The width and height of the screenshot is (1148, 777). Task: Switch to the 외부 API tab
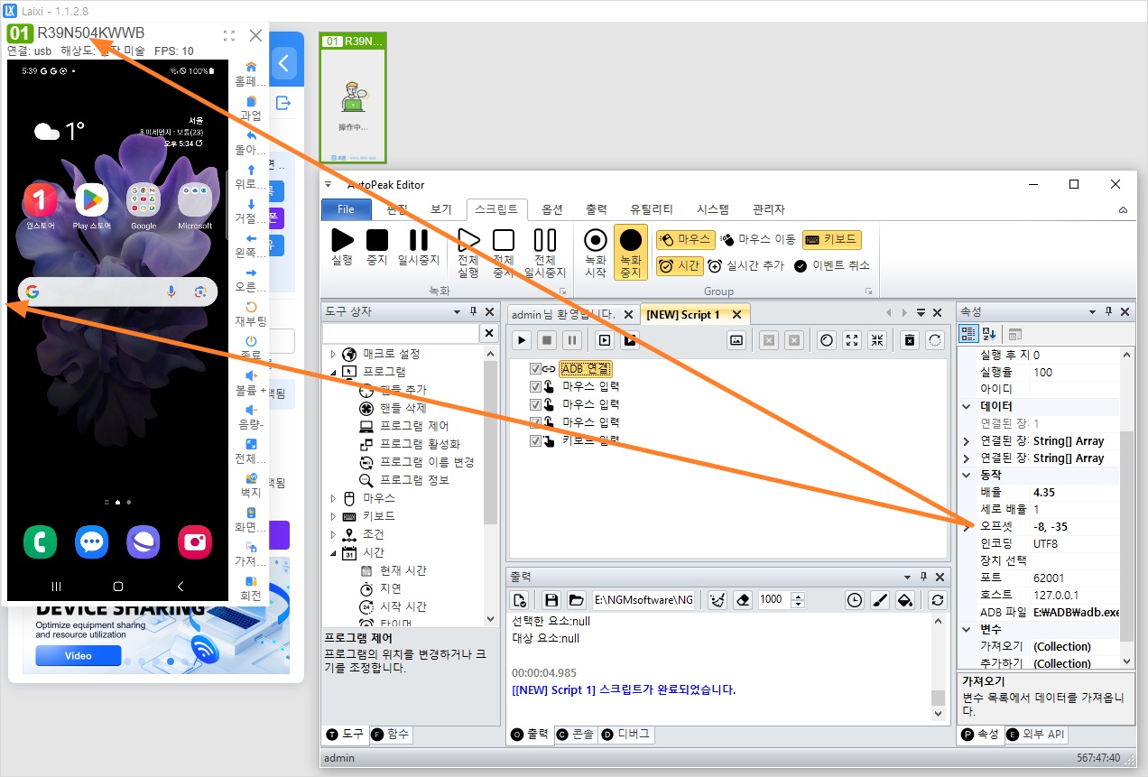1035,735
